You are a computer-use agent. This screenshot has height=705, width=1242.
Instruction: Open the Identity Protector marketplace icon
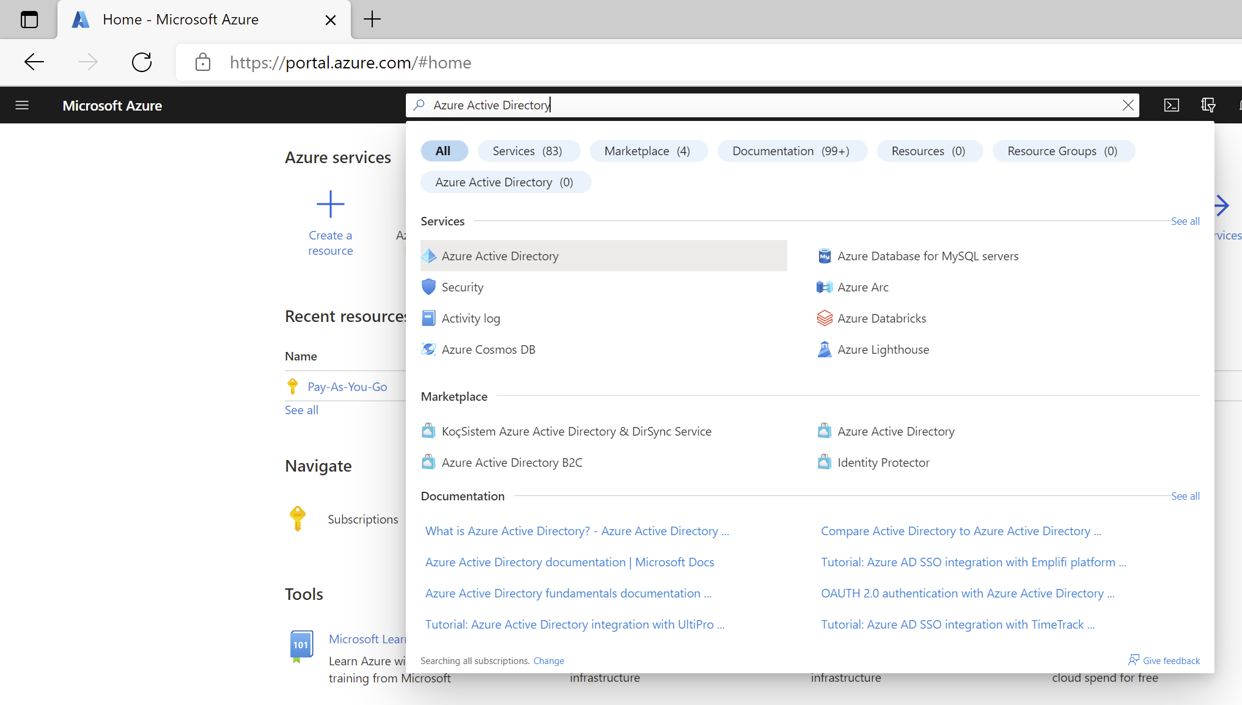(825, 462)
